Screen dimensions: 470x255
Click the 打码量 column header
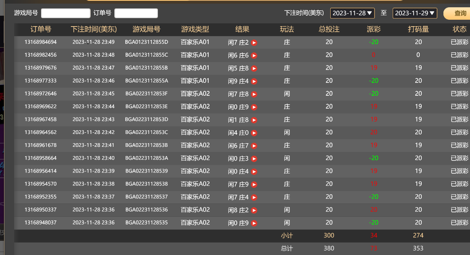(418, 29)
